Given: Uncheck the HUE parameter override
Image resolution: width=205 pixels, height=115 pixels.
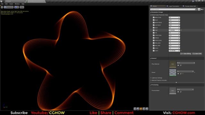Looking at the screenshot, I should [x=154, y=33].
